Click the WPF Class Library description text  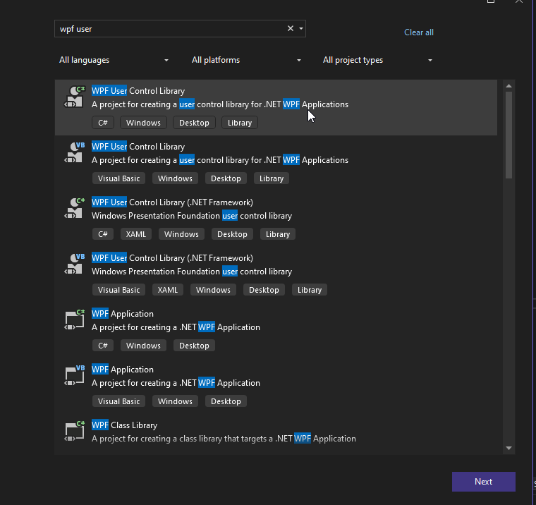(x=224, y=439)
